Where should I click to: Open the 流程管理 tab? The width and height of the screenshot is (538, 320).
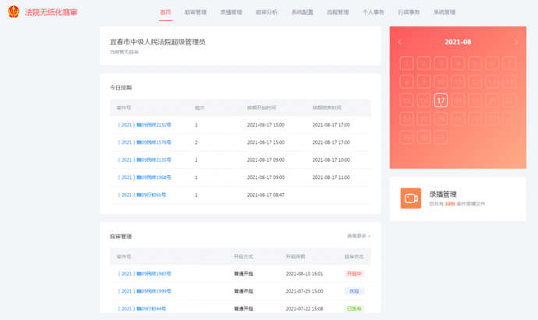click(x=338, y=12)
